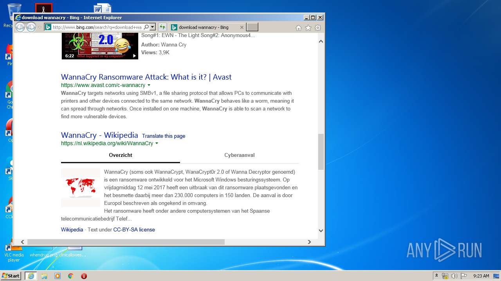Open Windows Explorer from the taskbar
Screen dimensions: 501x281
[x=44, y=276]
